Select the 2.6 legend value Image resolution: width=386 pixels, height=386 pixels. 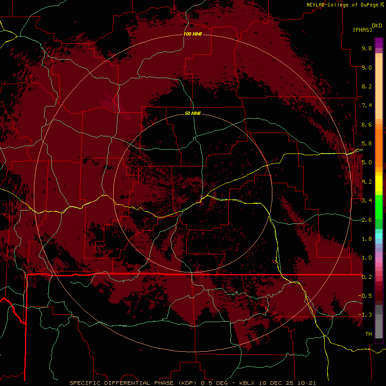tap(367, 220)
